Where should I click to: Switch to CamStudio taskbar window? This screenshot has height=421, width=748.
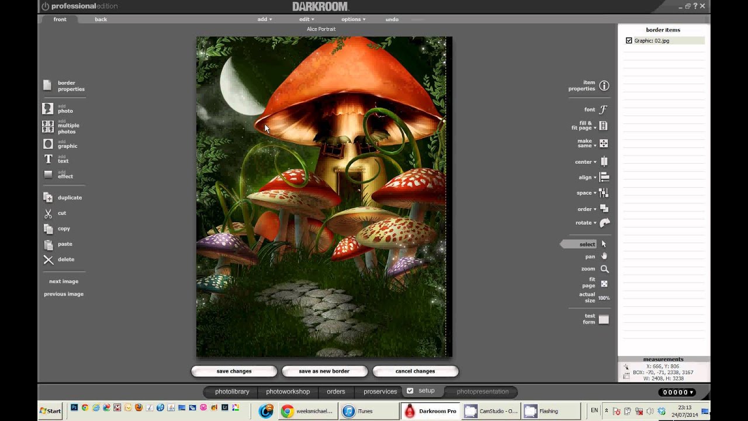491,411
